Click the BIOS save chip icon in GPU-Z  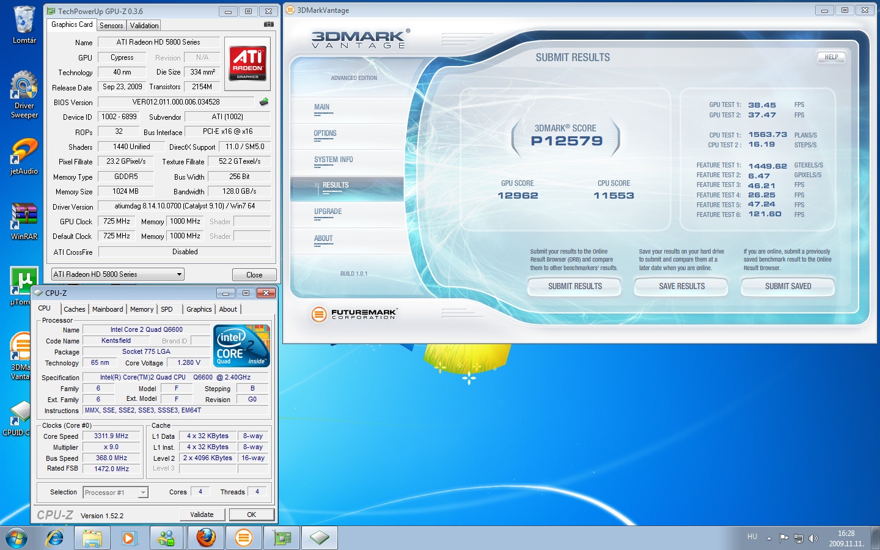pyautogui.click(x=264, y=102)
